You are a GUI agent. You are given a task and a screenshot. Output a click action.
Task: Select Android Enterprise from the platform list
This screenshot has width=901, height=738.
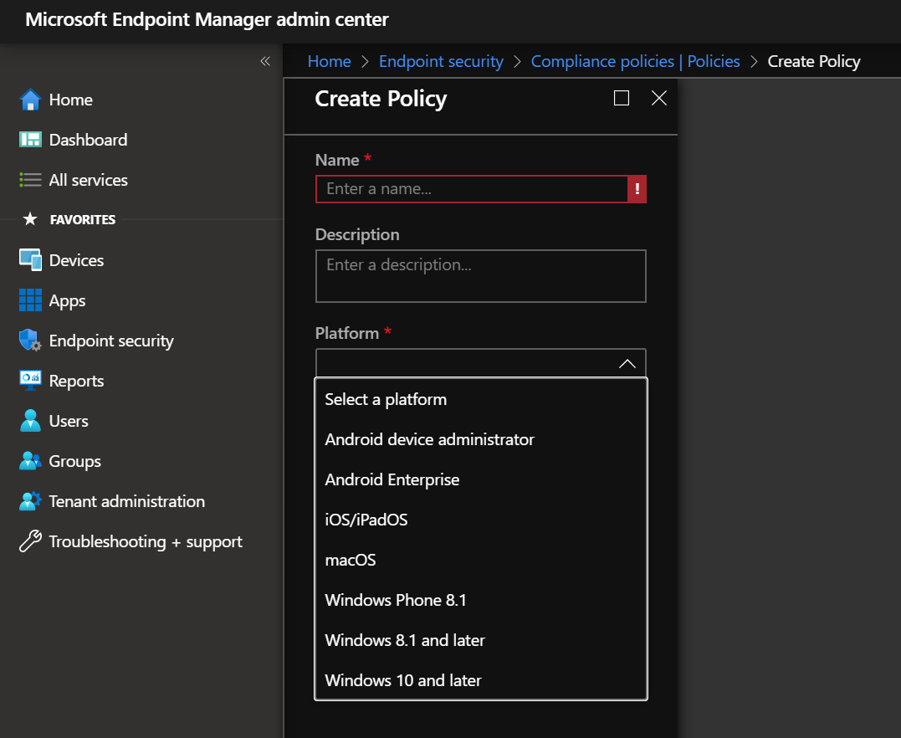click(x=392, y=479)
